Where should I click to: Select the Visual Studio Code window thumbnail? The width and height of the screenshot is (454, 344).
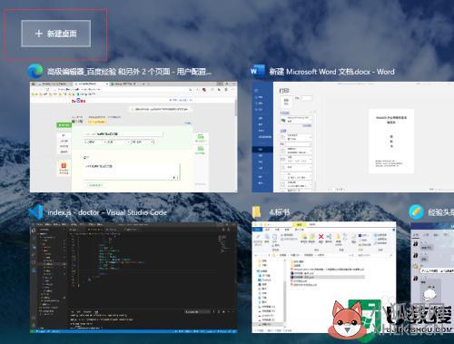click(x=133, y=278)
